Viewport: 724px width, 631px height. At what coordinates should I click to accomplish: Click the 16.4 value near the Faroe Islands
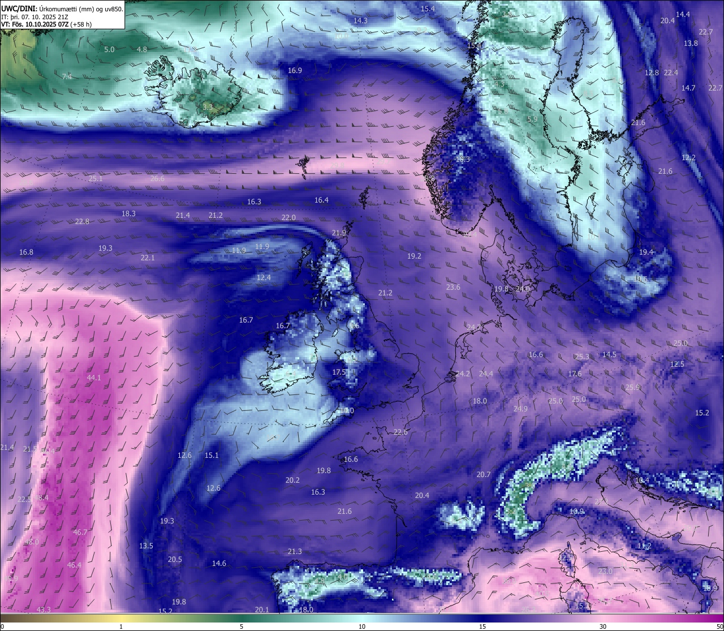point(321,200)
